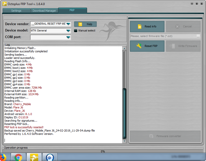
Task: Browse firmware file with the ... button
Action: [x=198, y=36]
